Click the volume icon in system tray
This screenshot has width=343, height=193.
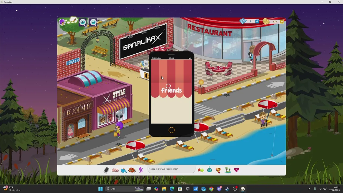(325, 189)
